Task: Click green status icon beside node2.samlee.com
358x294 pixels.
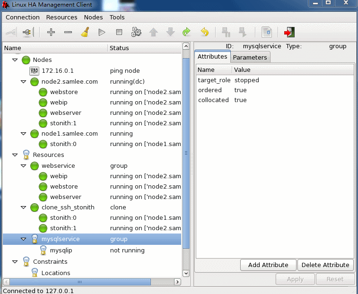Action: click(x=35, y=82)
